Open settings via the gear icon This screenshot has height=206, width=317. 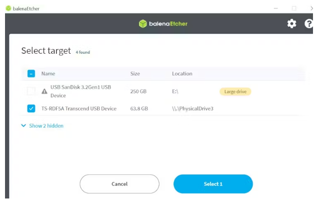coord(291,24)
